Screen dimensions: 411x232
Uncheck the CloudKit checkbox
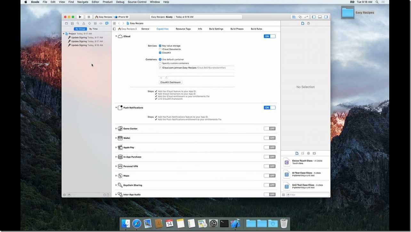(x=160, y=53)
